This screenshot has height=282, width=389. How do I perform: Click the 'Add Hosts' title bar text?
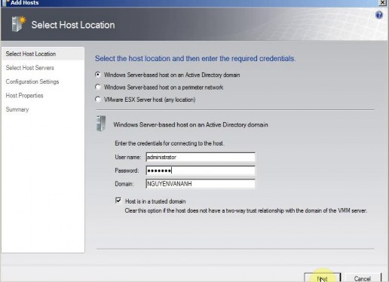click(25, 3)
